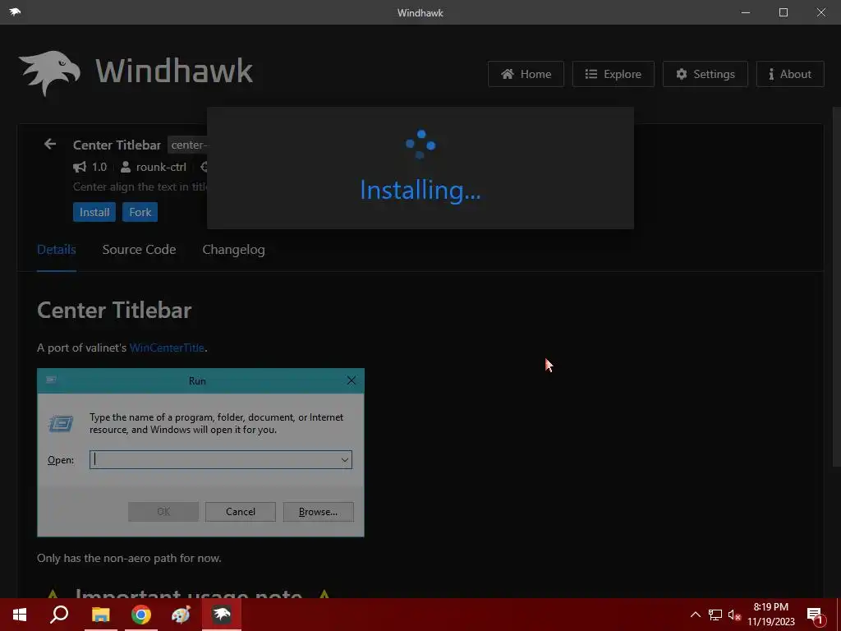Open the network status tray icon
The height and width of the screenshot is (631, 841).
(x=715, y=615)
